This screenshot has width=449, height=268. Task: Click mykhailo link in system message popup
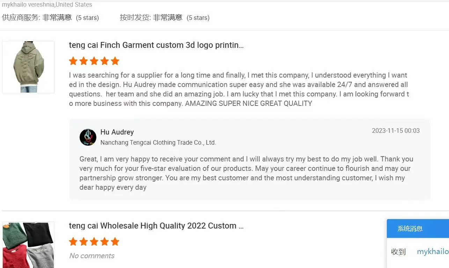click(x=433, y=252)
